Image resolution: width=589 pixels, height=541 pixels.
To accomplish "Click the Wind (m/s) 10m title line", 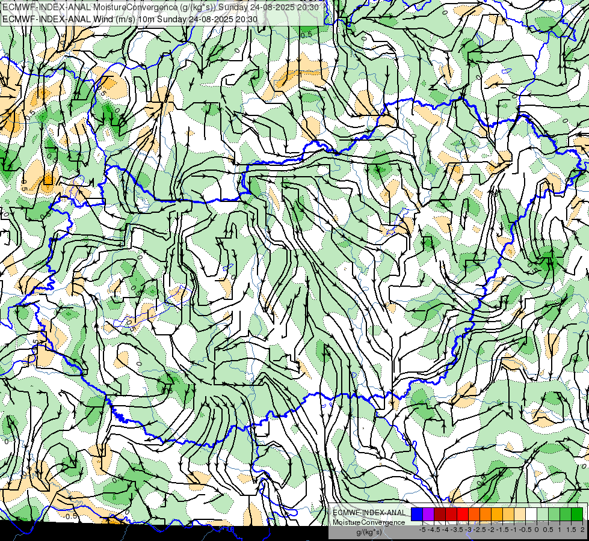I will tap(130, 19).
